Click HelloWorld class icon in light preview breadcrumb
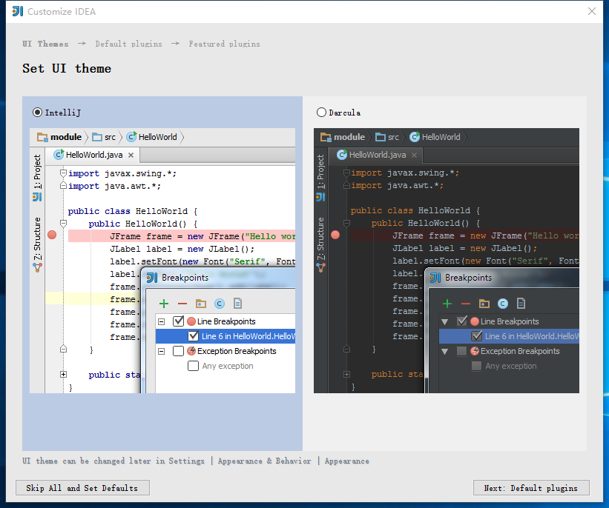The width and height of the screenshot is (609, 508). 131,137
